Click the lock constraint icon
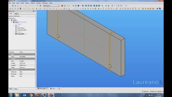Screen dimensions: 172x97 click(99, 9)
